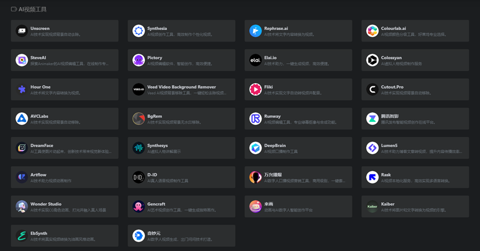Screen dimensions: 480x251
Task: Open the EbSynth title link
Action: [39, 233]
